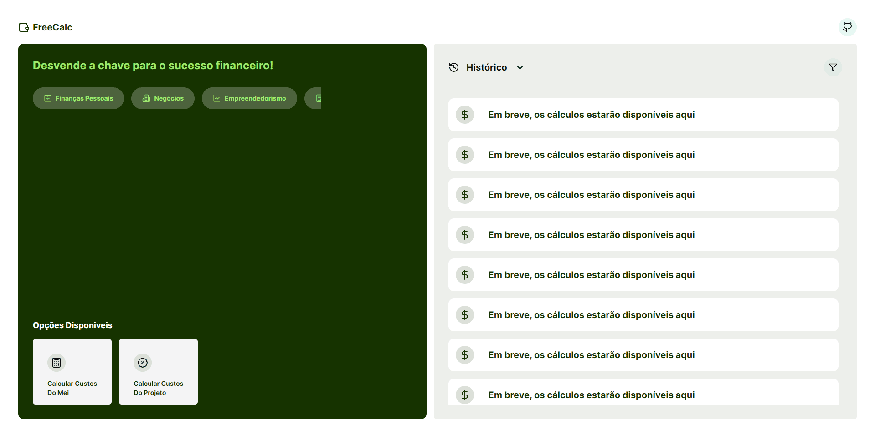Click the FreeCalc title to return home
The image size is (875, 430).
coord(52,27)
